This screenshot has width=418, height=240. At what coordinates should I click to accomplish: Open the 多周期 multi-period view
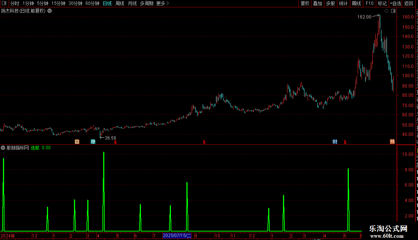(x=146, y=3)
